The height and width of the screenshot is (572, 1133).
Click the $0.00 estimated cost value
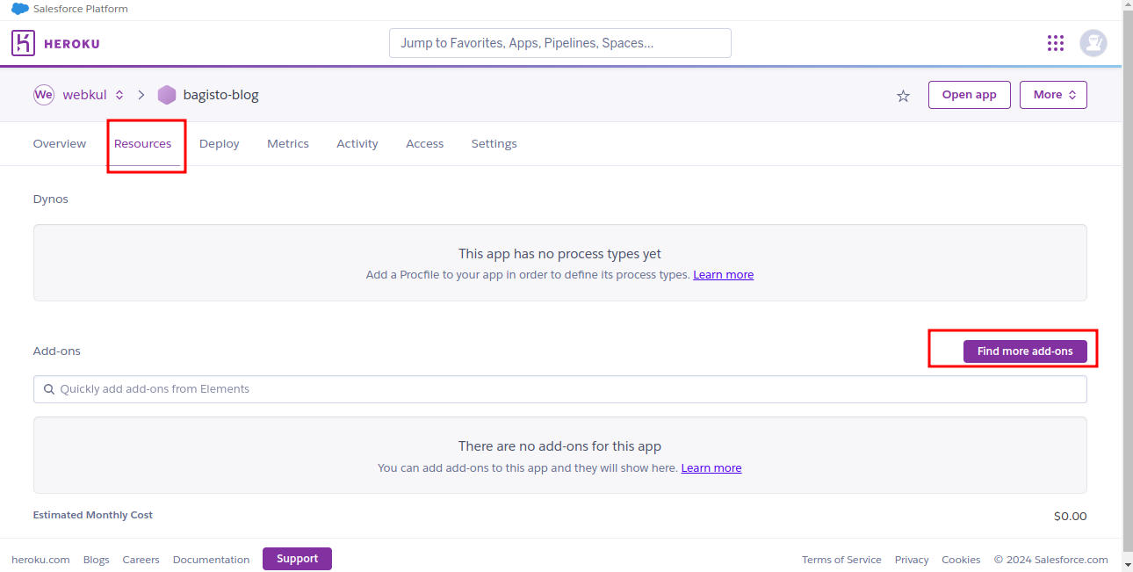tap(1071, 517)
